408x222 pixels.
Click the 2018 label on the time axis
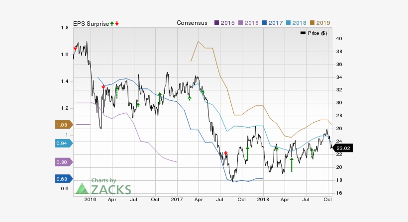tap(263, 200)
